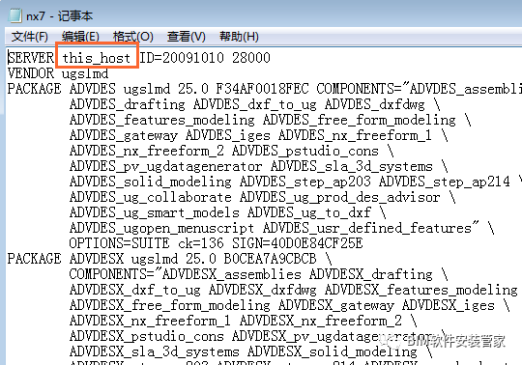Click COMPONENTS="ADVDESX_assemblies text
This screenshot has height=365, width=522.
pos(185,274)
